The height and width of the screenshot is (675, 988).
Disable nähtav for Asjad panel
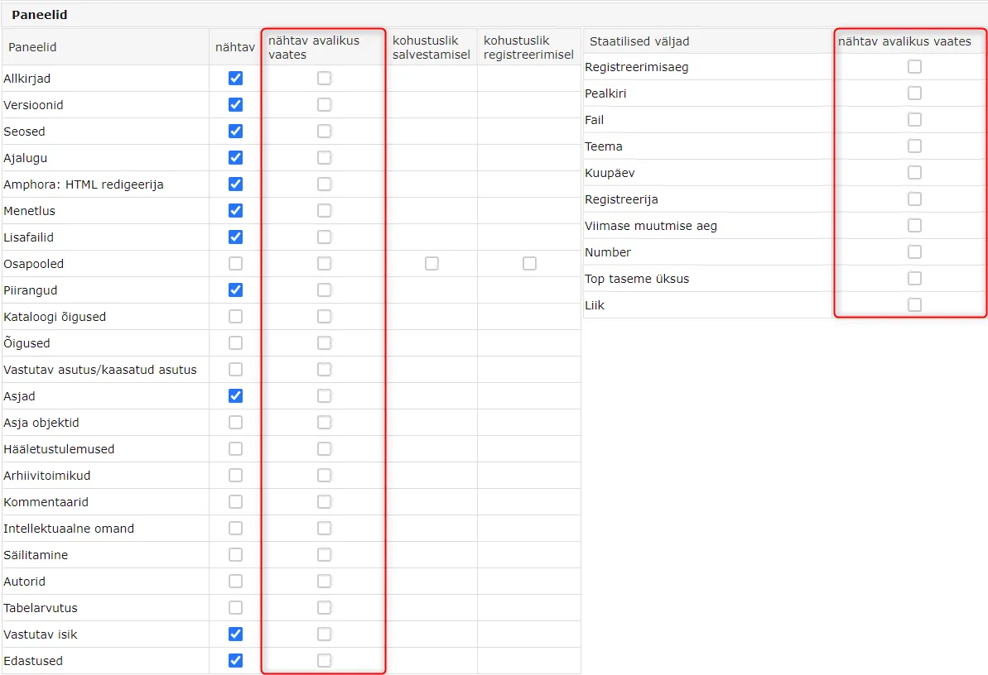click(236, 395)
